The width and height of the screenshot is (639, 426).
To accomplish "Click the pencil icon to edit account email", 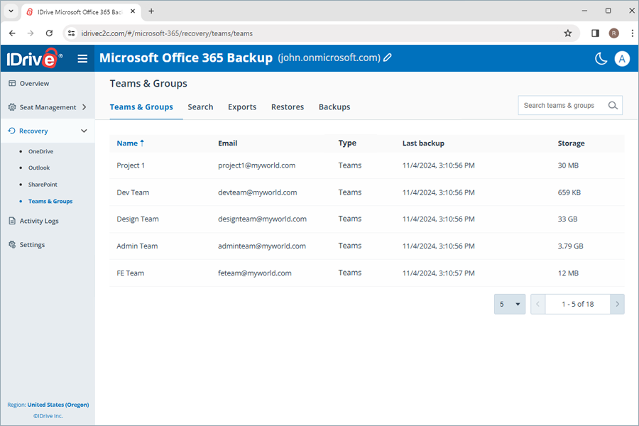I will [386, 58].
